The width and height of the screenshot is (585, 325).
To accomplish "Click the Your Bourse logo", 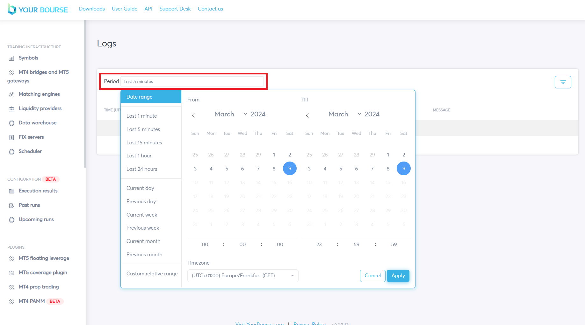I will (x=38, y=9).
